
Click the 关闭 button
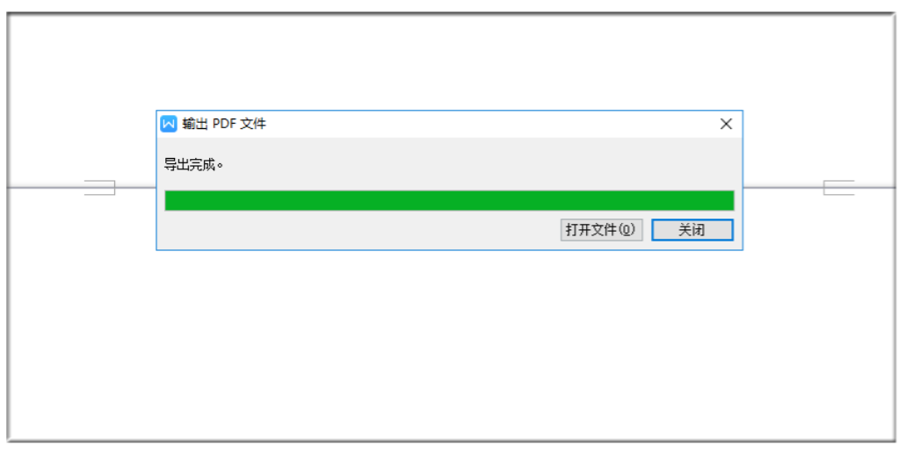pyautogui.click(x=692, y=230)
